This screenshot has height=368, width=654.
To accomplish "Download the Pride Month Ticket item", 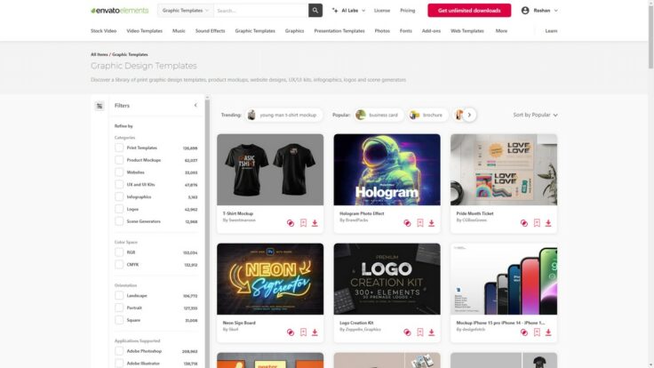I will point(548,223).
